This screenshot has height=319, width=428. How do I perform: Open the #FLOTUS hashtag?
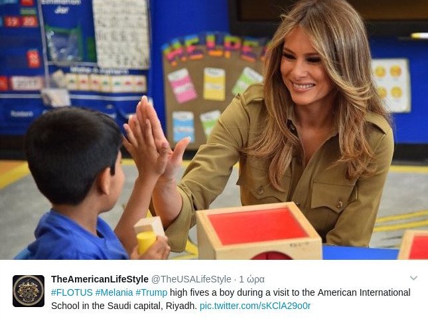coord(72,292)
